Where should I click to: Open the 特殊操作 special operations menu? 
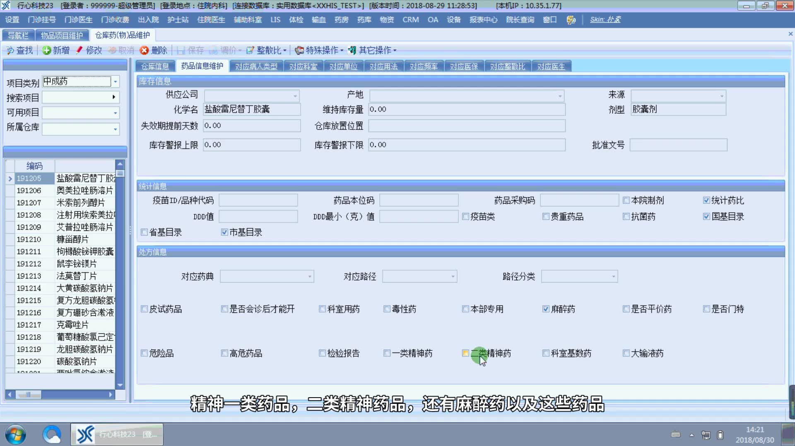tap(319, 50)
